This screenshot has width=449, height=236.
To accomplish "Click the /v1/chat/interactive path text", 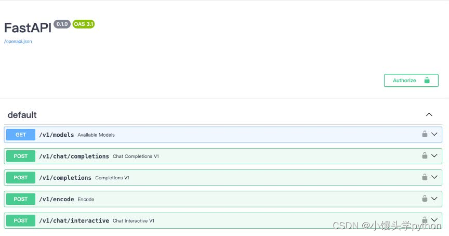I will 74,220.
